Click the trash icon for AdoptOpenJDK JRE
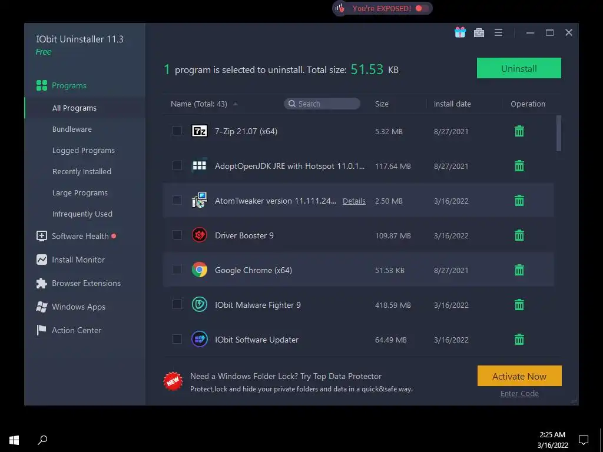The height and width of the screenshot is (452, 603). 519,165
